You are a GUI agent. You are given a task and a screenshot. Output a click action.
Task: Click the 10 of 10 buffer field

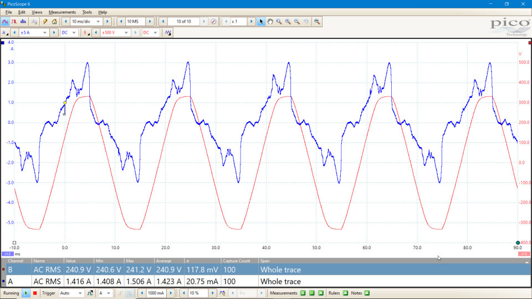click(x=183, y=22)
